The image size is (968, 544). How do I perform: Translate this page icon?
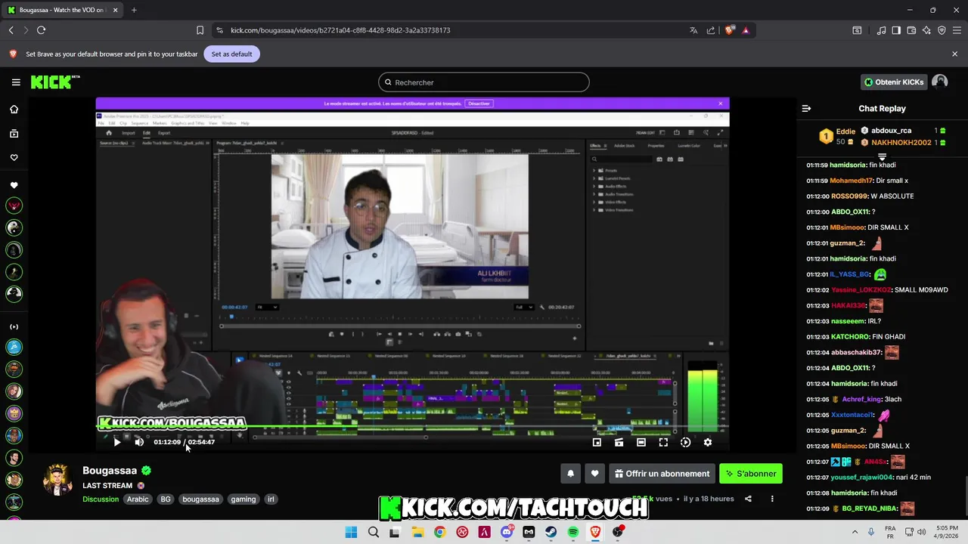(x=693, y=30)
